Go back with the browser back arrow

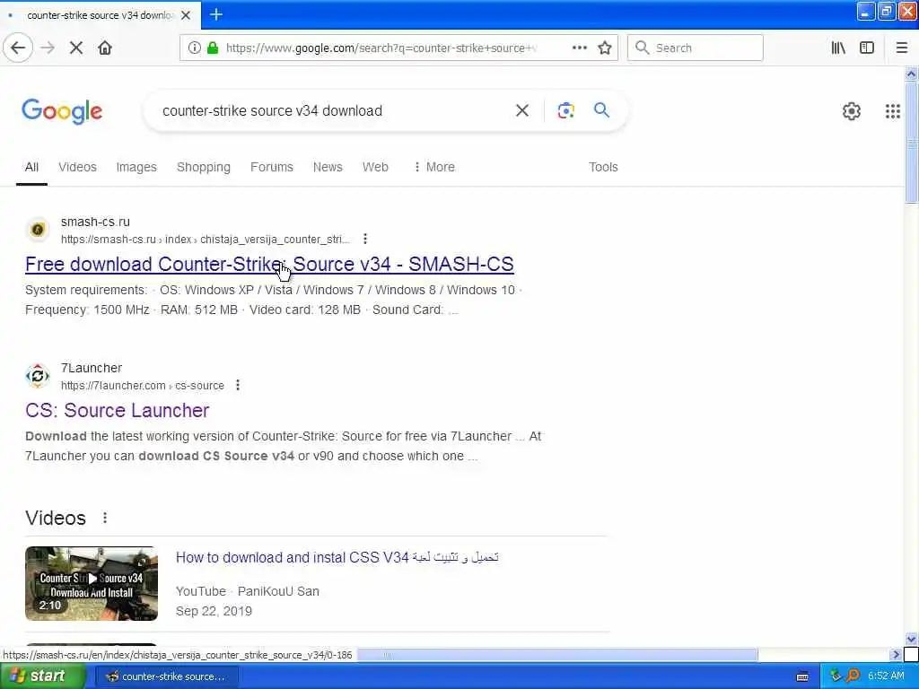pos(18,48)
